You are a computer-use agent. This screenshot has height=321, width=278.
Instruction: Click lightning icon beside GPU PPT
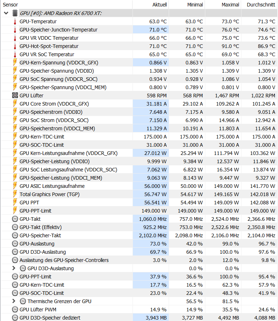click(15, 202)
